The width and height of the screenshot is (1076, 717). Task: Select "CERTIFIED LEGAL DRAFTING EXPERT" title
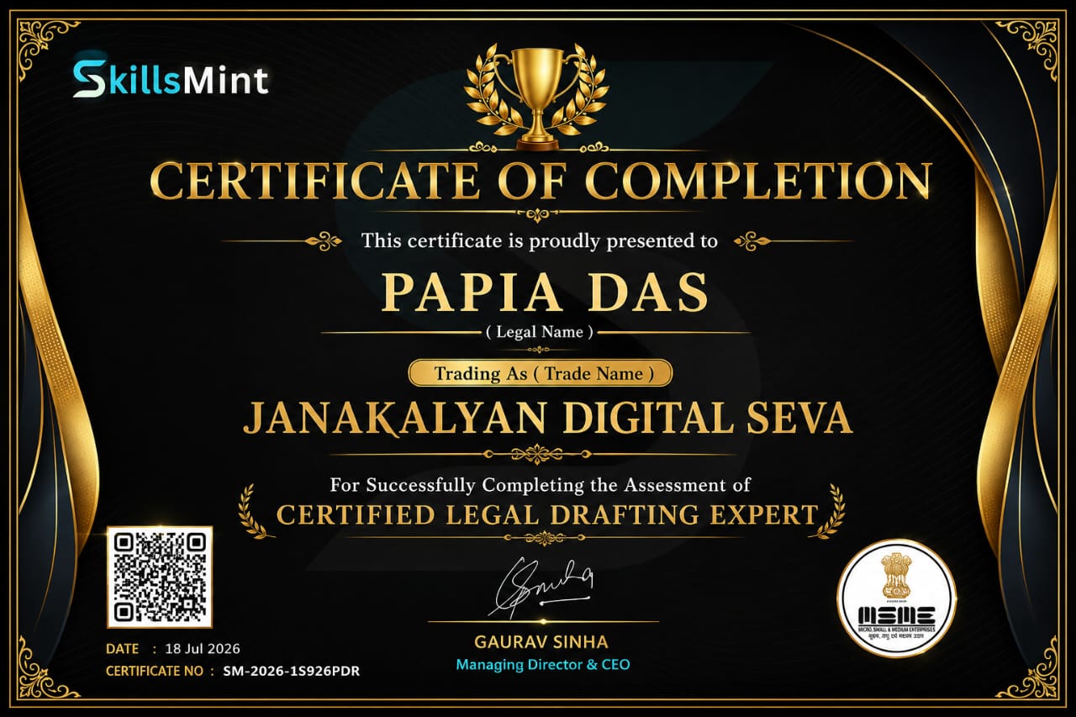click(547, 514)
